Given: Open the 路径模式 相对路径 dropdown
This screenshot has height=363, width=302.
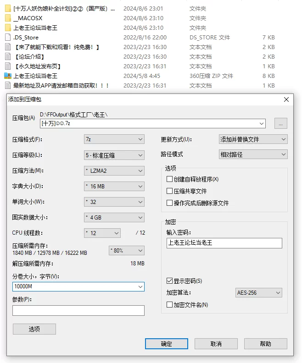Looking at the screenshot, I should click(253, 154).
